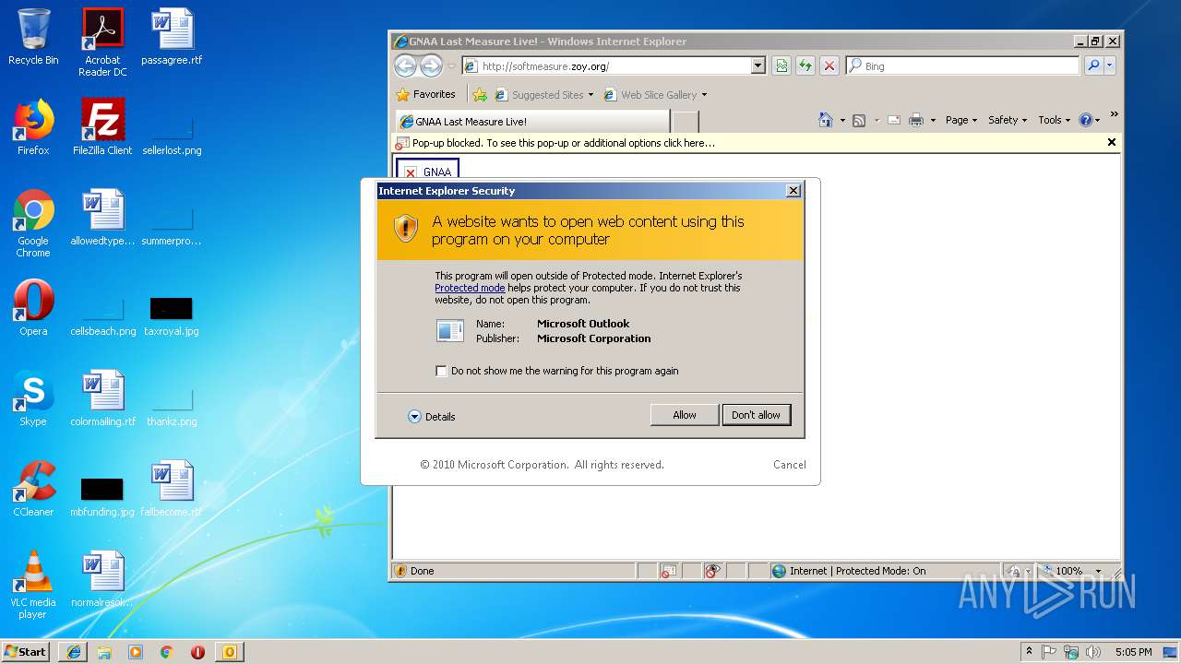Screen dimensions: 1181x664
Task: Select the colormailing.rtf desktop file
Action: (102, 398)
